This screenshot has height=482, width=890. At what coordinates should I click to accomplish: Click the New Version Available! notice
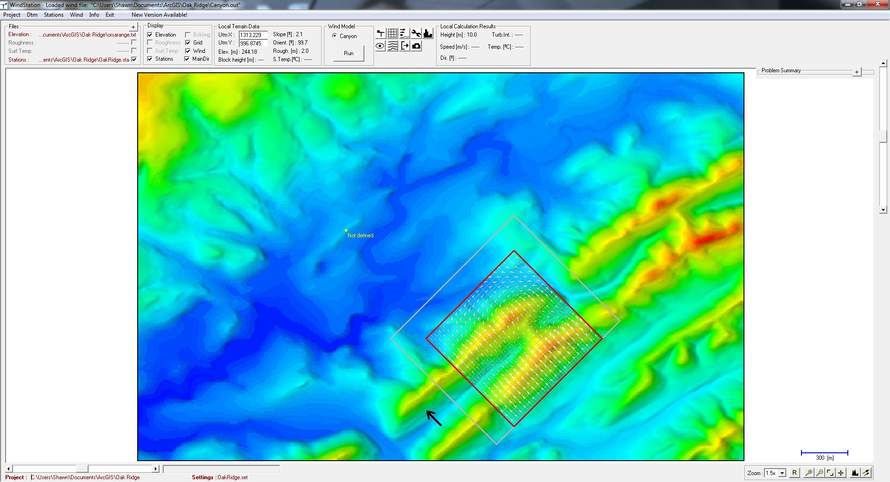coord(159,15)
